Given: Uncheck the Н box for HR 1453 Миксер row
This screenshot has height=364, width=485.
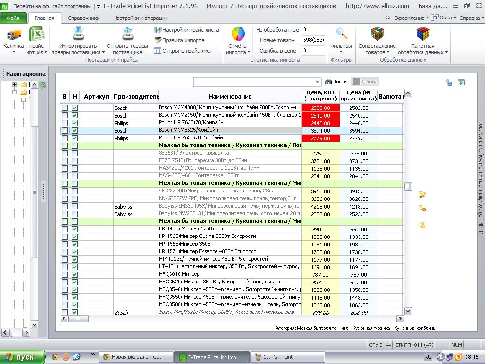Looking at the screenshot, I should click(74, 229).
